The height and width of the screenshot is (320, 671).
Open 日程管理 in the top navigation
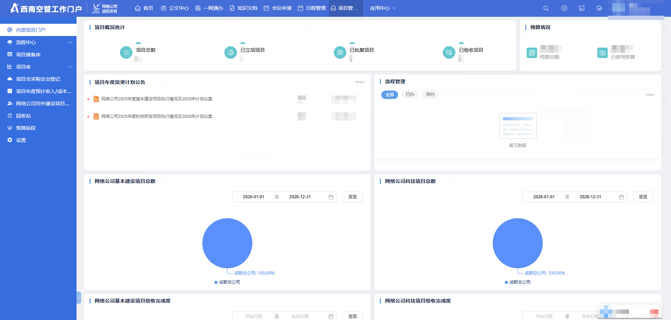pyautogui.click(x=312, y=8)
